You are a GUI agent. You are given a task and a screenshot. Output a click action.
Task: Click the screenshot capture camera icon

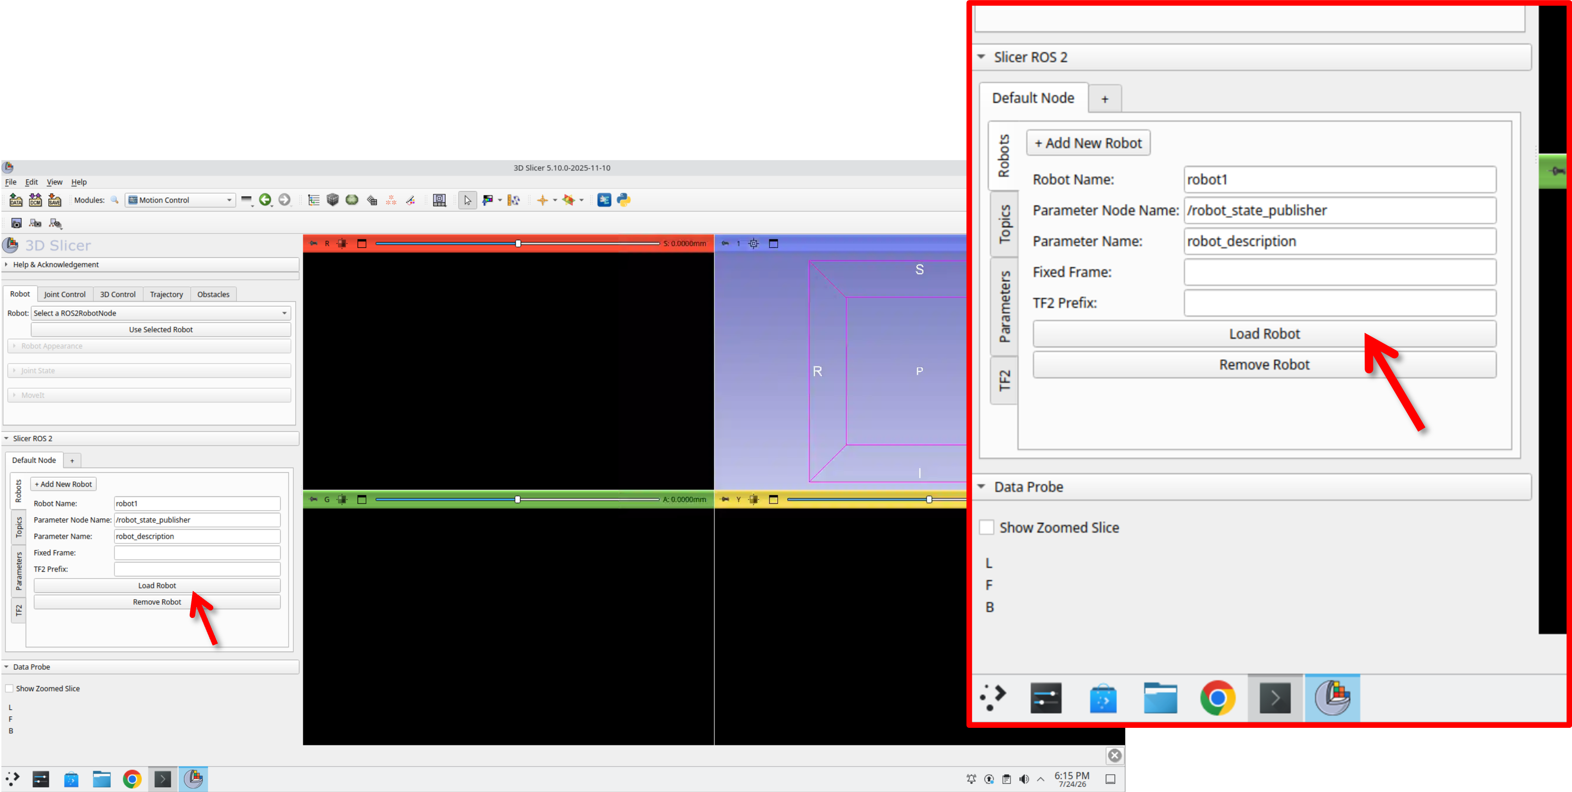(16, 223)
